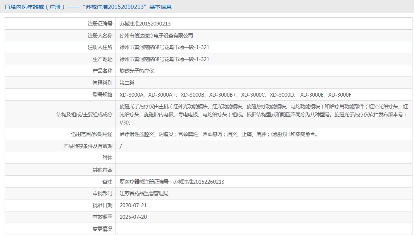Select remark text with original number 苏械注准20152260213
Image resolution: width=414 pixels, height=235 pixels.
click(x=172, y=182)
